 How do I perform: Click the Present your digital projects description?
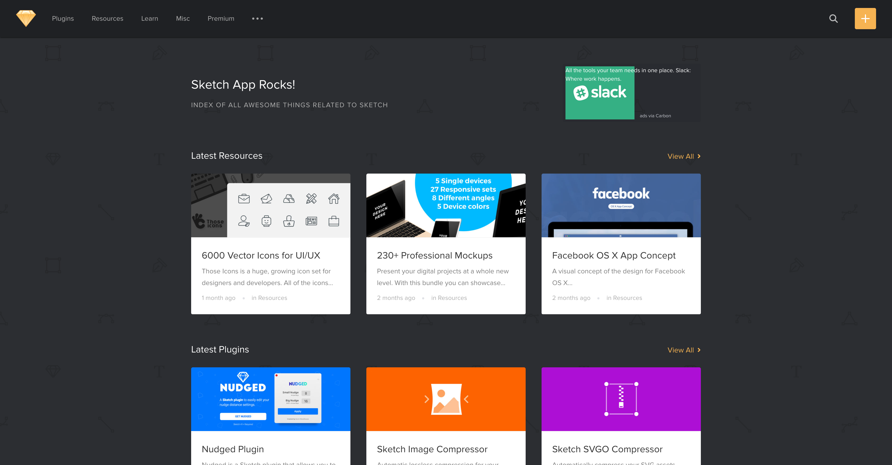443,277
